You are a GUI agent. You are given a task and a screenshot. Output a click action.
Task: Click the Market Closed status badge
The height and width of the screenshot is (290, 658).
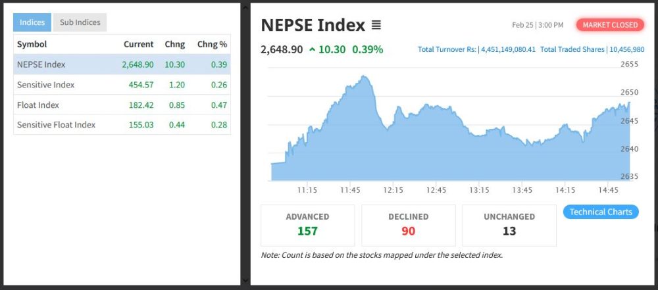click(610, 25)
